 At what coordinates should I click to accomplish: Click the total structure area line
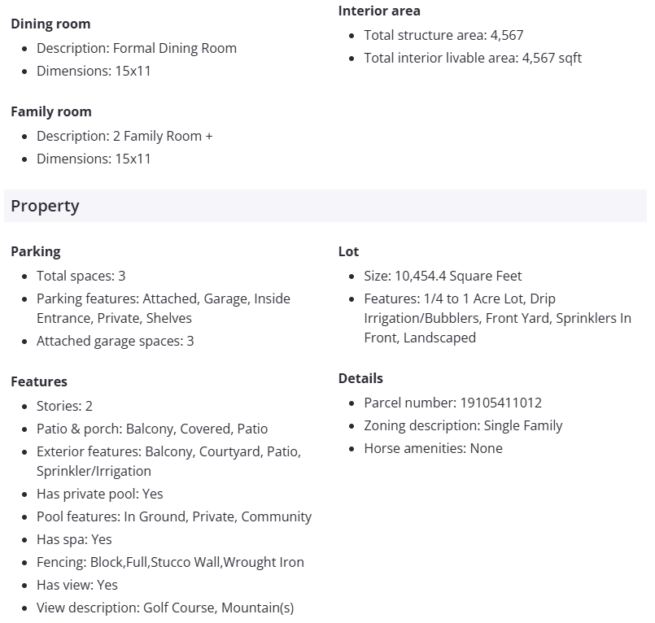pyautogui.click(x=443, y=35)
